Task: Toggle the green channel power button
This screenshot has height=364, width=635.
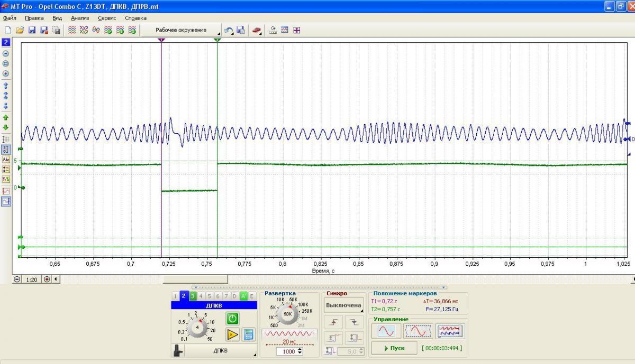Action: click(x=232, y=318)
